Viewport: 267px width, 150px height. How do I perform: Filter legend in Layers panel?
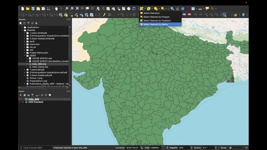[x=33, y=95]
